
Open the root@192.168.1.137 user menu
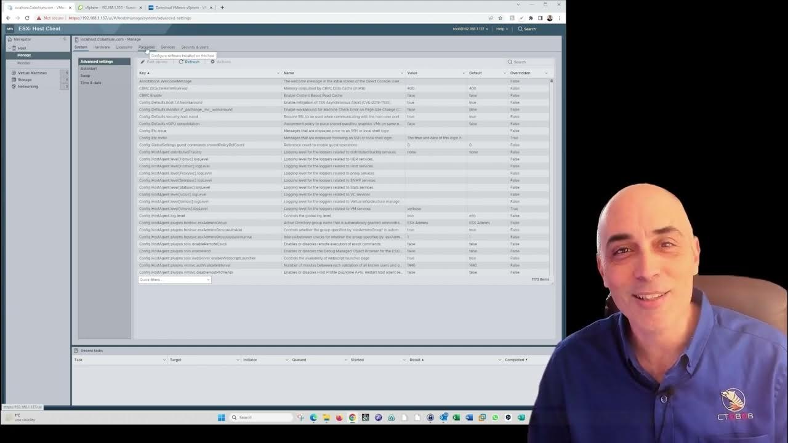470,29
